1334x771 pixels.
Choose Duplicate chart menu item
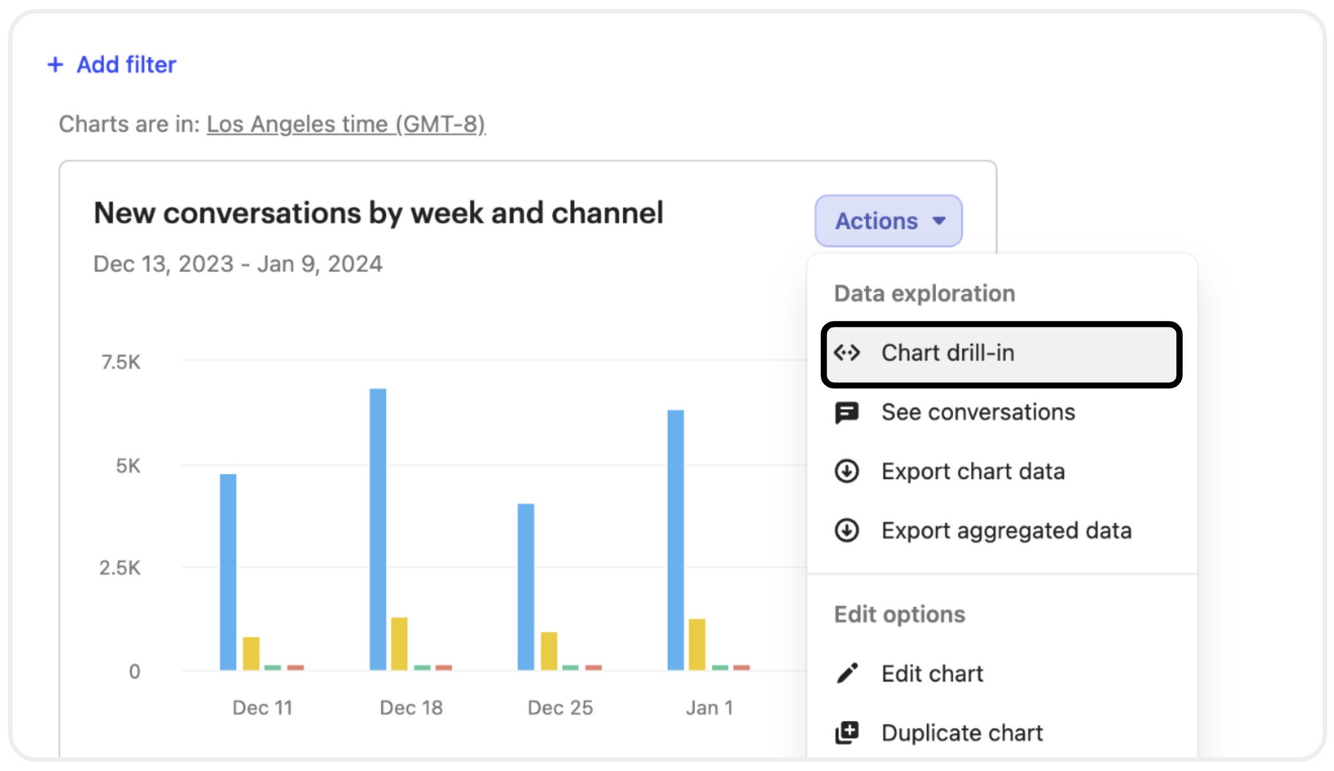click(x=1001, y=733)
